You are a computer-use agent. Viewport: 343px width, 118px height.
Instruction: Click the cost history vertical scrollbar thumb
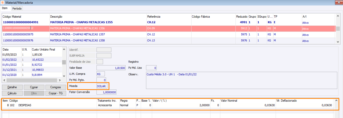coord(64,62)
